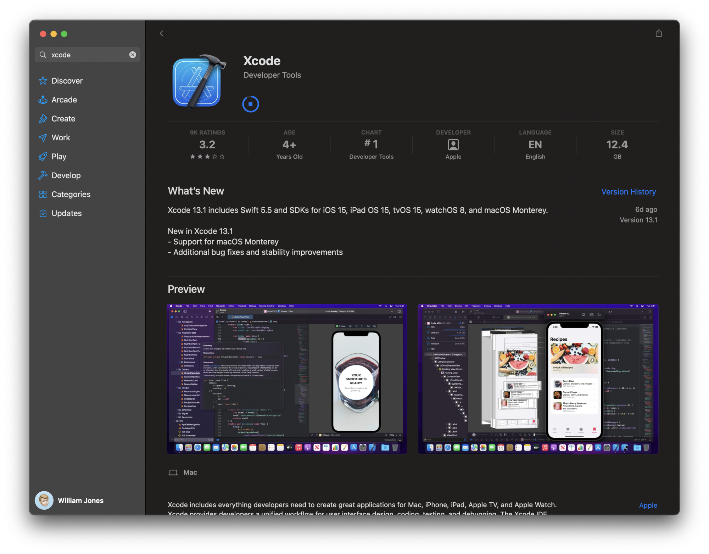Open the Updates section

[x=66, y=213]
